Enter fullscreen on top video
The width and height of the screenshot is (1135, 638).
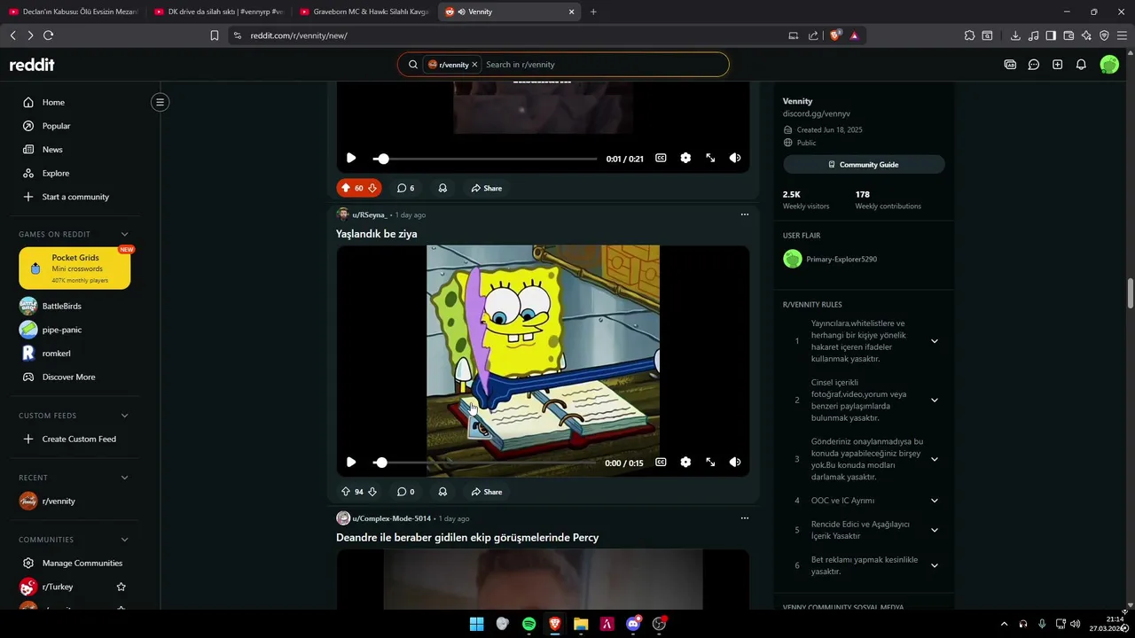tap(710, 158)
